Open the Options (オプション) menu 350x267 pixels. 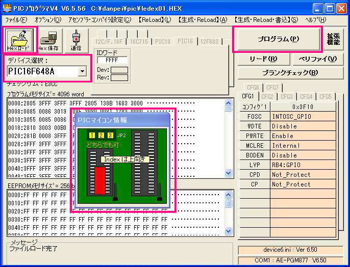[47, 20]
